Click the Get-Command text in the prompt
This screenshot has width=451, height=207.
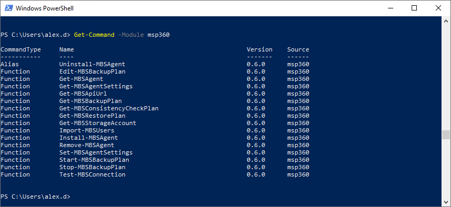[94, 35]
